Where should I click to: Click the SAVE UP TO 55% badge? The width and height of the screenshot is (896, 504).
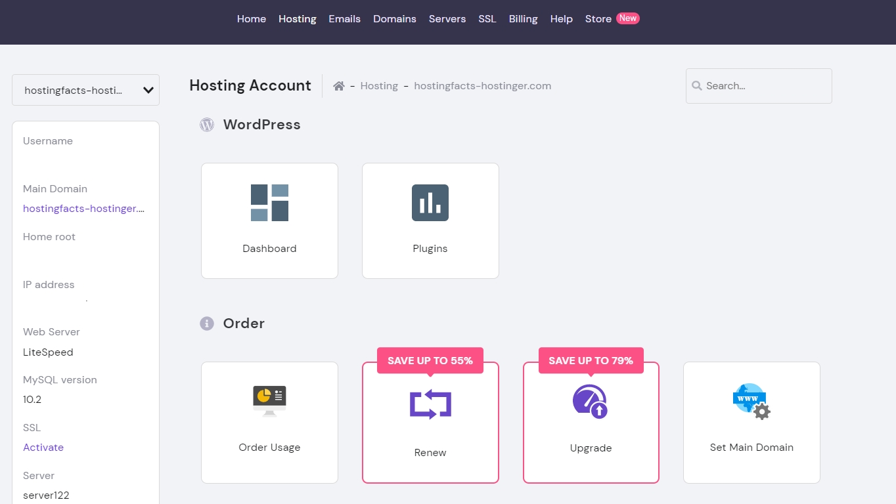(430, 361)
